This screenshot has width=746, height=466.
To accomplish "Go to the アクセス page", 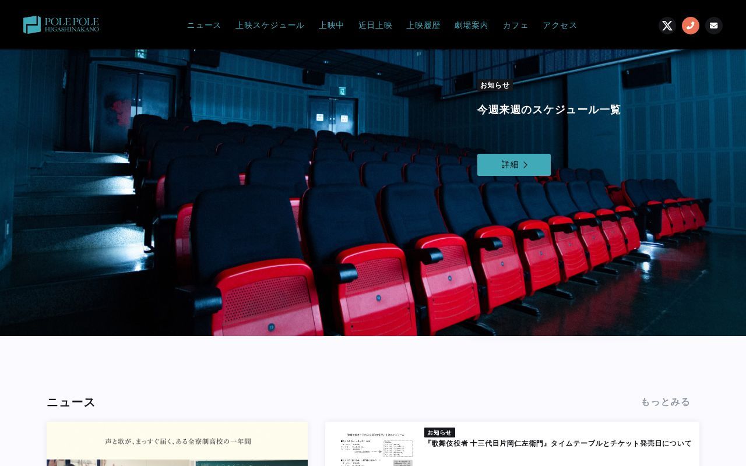I will (560, 26).
